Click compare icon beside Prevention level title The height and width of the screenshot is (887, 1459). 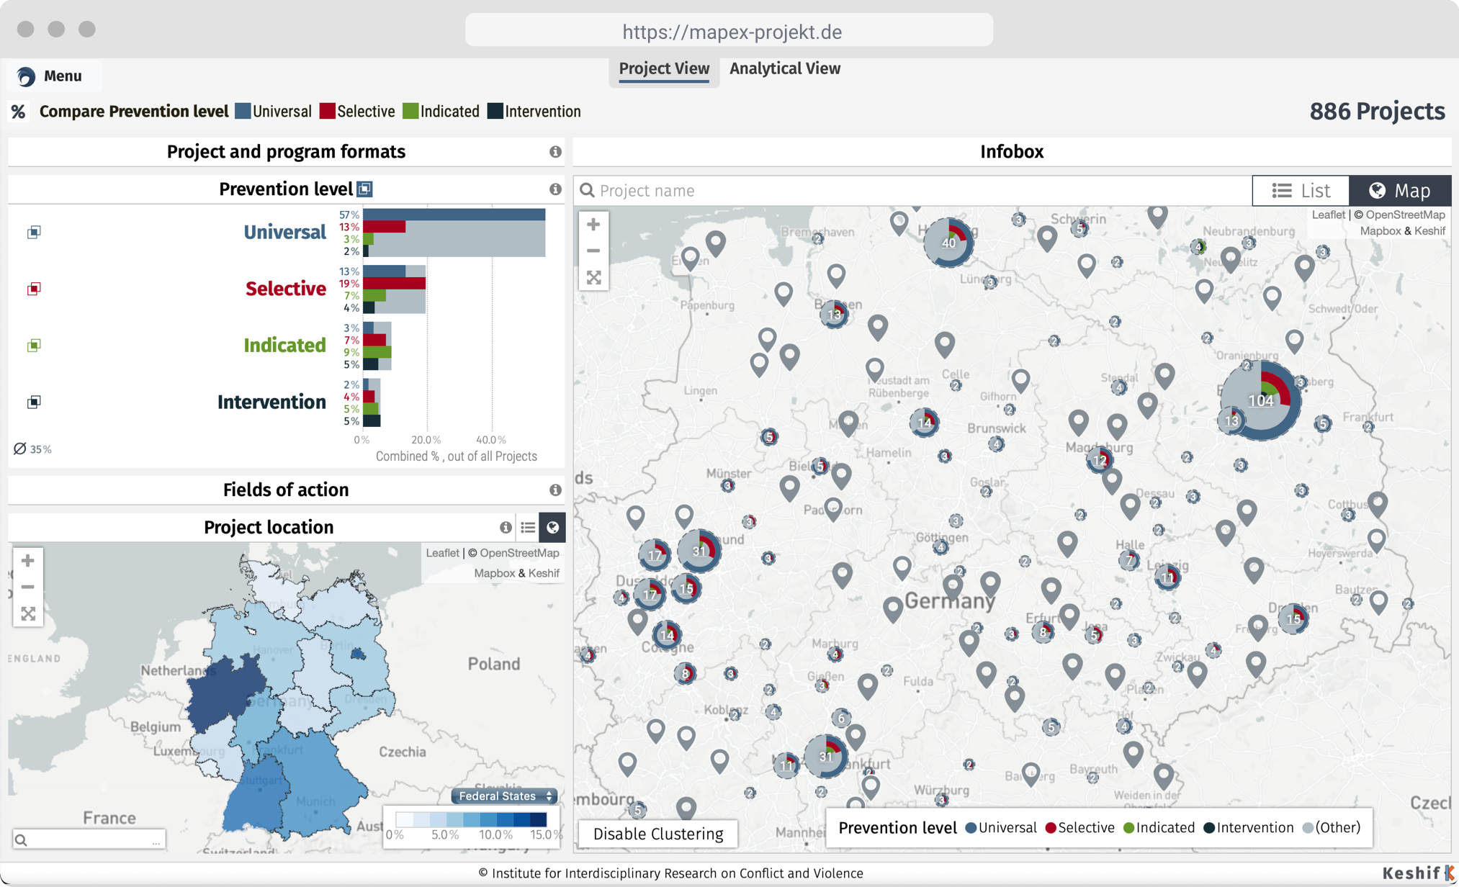coord(365,189)
